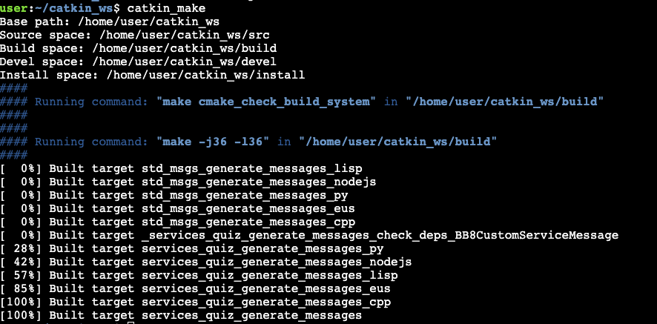Click the check_deps_BB8CustomServiceMessage target line
The width and height of the screenshot is (657, 324).
click(309, 235)
